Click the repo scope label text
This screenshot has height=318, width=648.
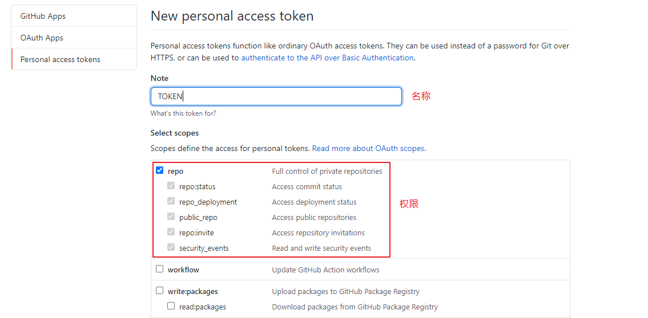click(176, 171)
